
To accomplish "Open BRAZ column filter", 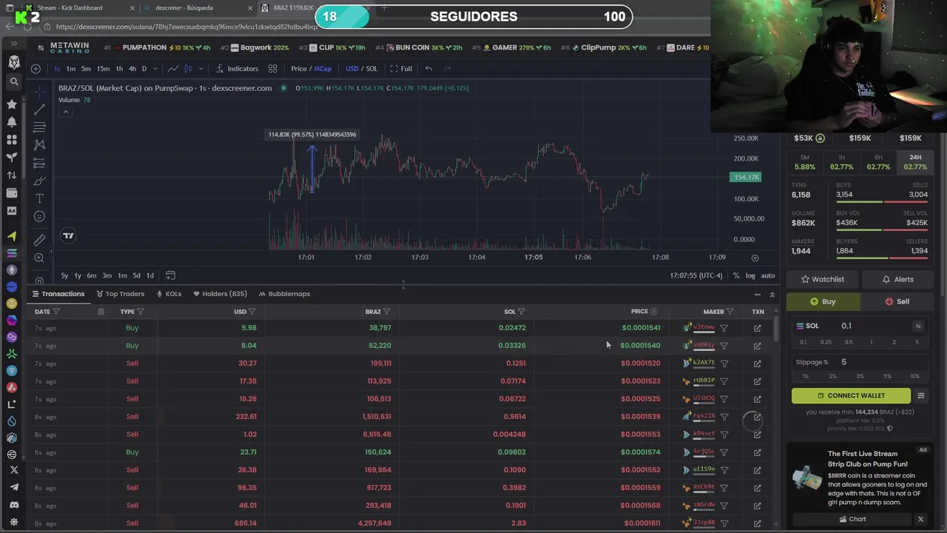I will point(386,312).
